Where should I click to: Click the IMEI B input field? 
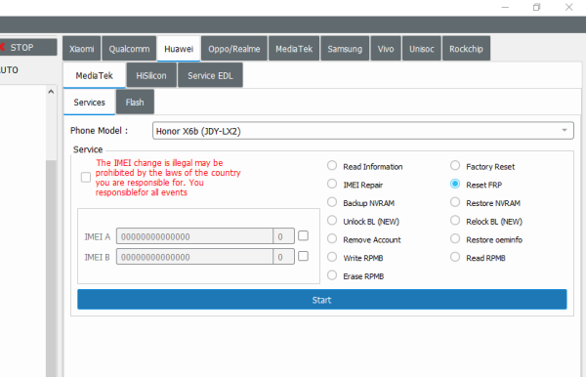(194, 257)
